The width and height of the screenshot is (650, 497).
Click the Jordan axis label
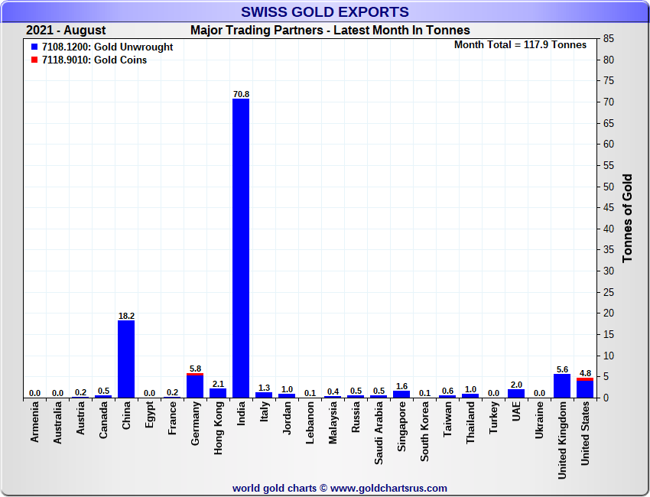(x=288, y=418)
